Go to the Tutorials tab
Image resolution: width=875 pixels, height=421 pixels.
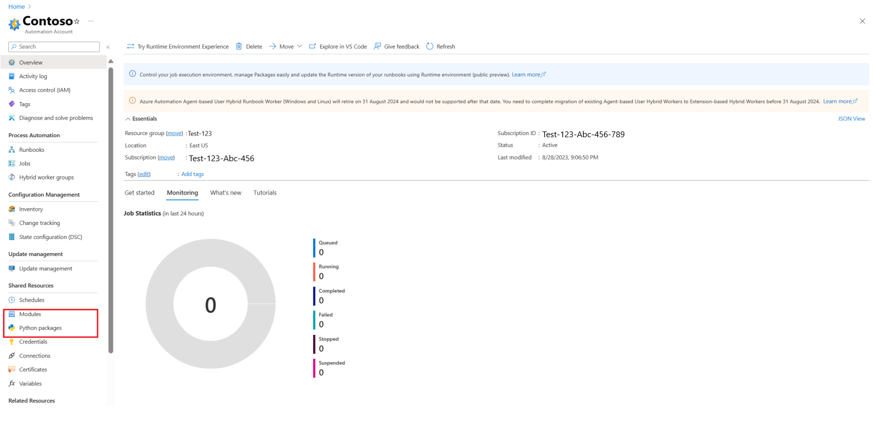[265, 193]
